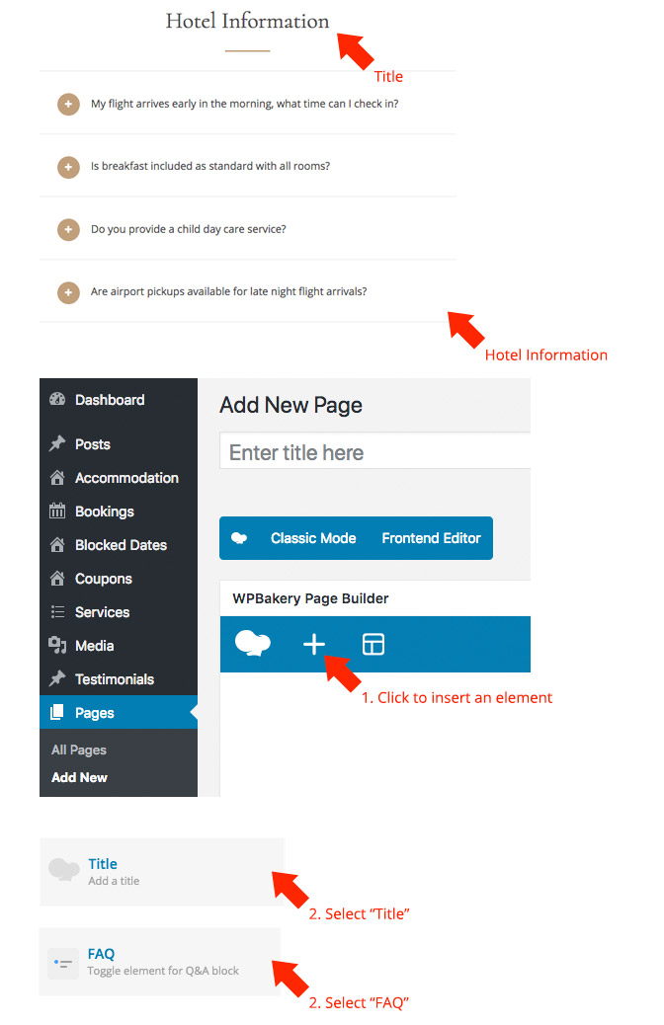This screenshot has height=1025, width=664.
Task: Expand the child day care question
Action: point(69,229)
